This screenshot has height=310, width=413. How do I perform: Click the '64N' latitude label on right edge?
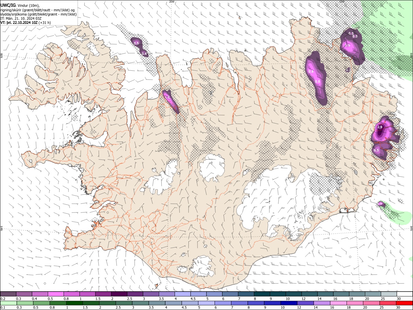[x=411, y=228]
